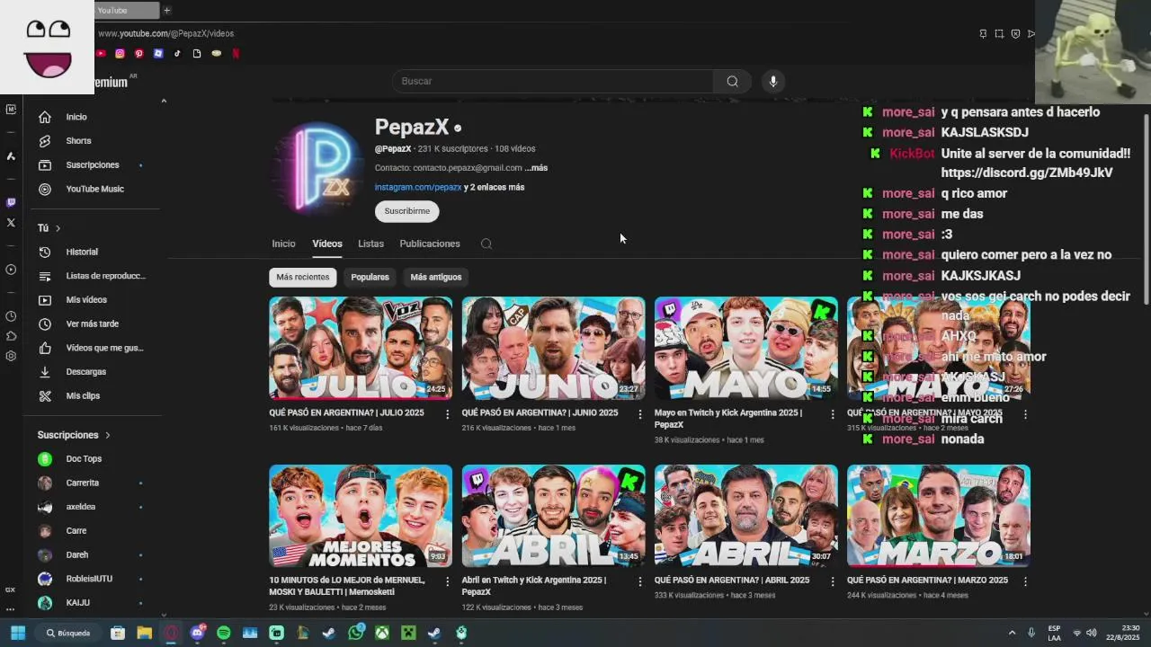Sort videos by Populares
Image resolution: width=1151 pixels, height=647 pixels.
370,277
